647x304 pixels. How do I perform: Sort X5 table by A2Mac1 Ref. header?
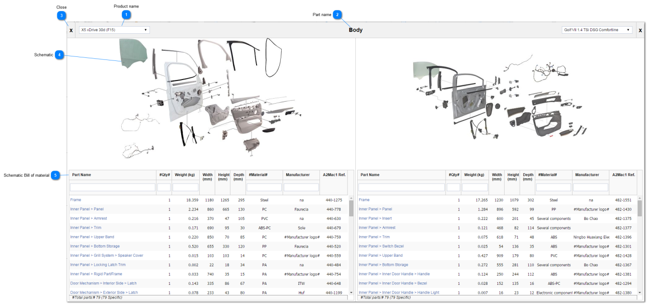335,175
